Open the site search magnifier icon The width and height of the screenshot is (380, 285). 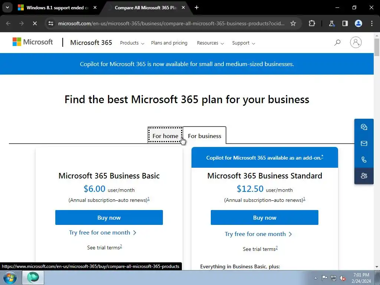(337, 43)
